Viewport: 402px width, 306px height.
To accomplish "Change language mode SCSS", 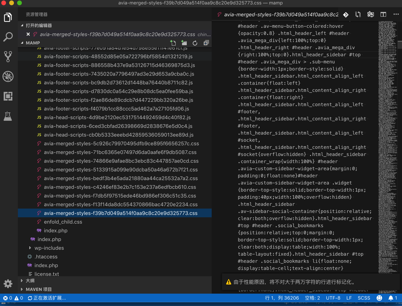I will click(364, 298).
